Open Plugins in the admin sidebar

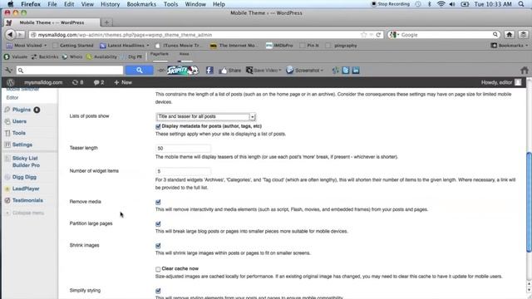pyautogui.click(x=22, y=110)
